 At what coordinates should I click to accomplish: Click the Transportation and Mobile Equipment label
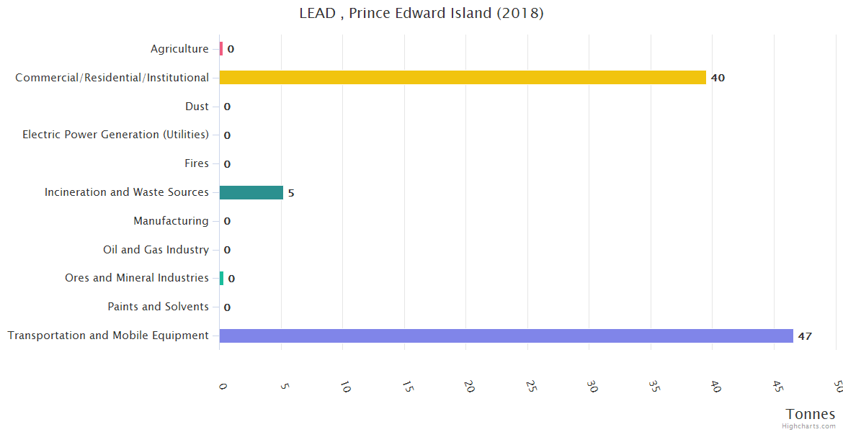pos(108,336)
